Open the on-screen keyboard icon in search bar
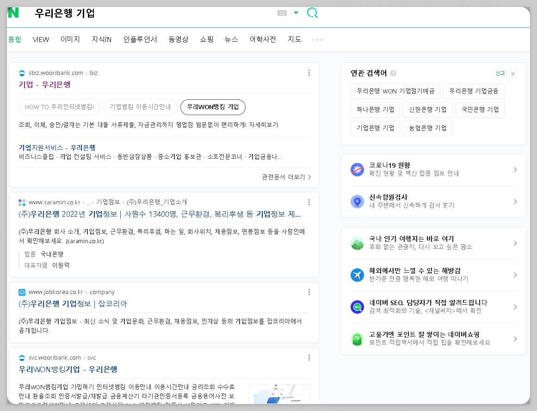The height and width of the screenshot is (411, 537). coord(282,13)
